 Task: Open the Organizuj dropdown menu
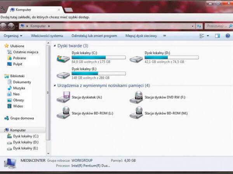click(x=13, y=36)
